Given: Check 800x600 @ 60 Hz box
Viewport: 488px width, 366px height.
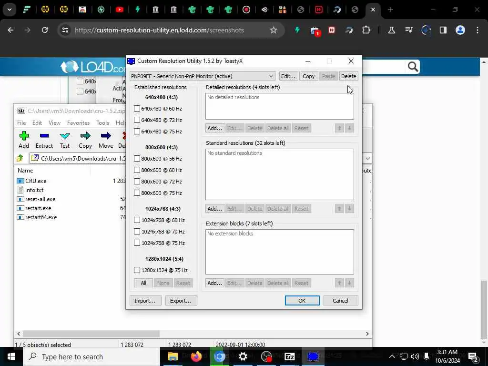Looking at the screenshot, I should (x=137, y=170).
